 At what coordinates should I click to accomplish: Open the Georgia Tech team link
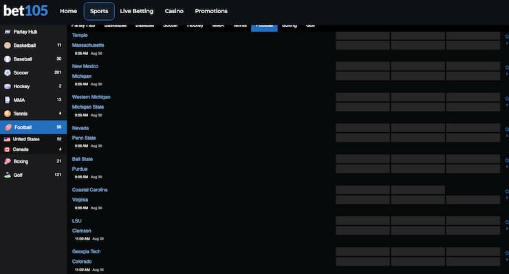(x=87, y=251)
